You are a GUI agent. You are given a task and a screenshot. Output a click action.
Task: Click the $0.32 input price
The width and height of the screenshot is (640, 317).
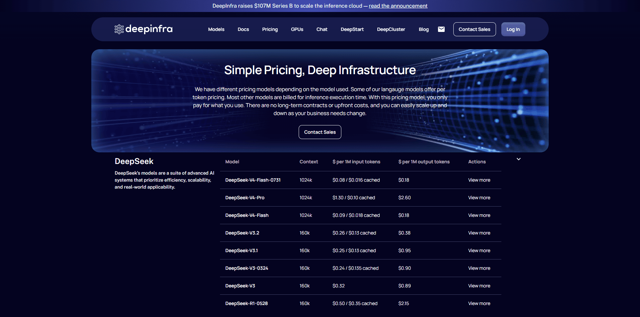339,286
